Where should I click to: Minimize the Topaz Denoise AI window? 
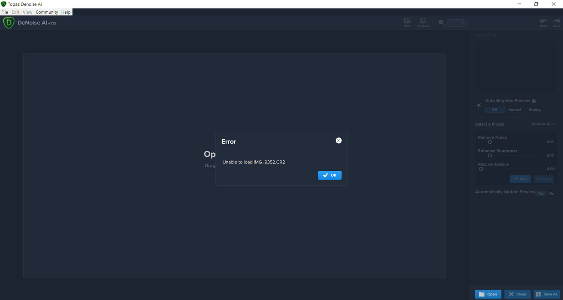[519, 4]
